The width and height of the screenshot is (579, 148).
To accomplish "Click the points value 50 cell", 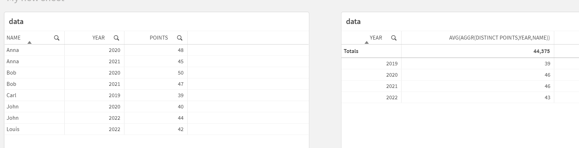I will pos(181,73).
